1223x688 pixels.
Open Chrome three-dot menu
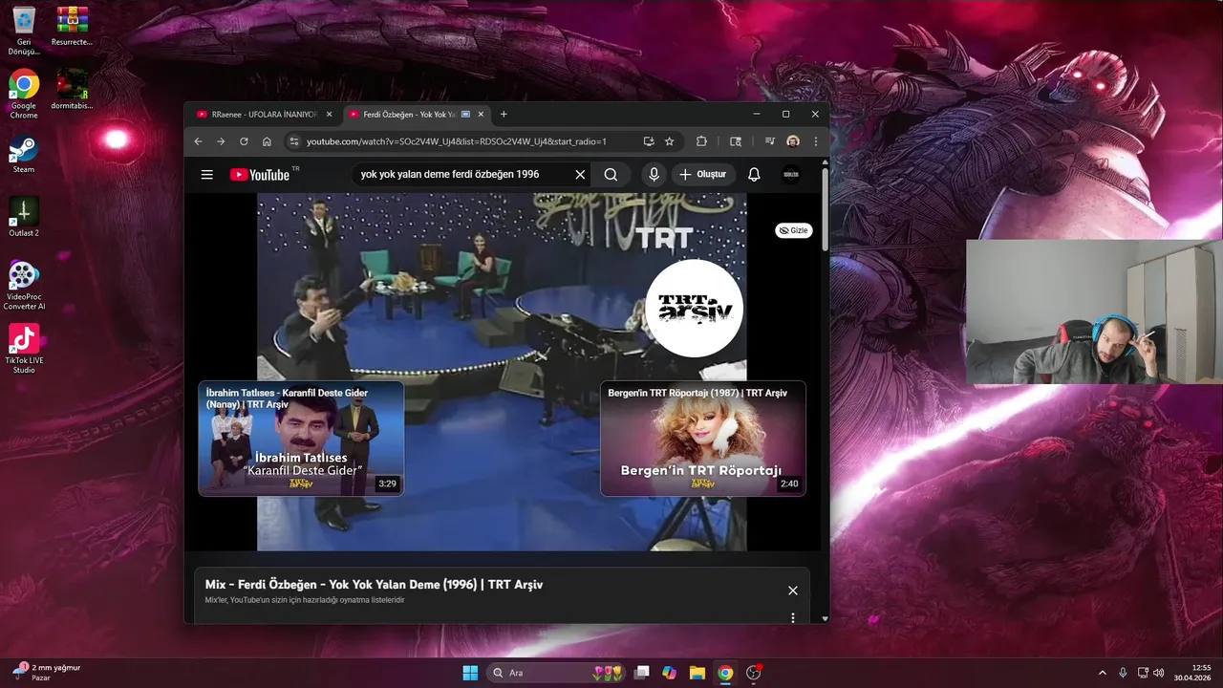click(816, 141)
